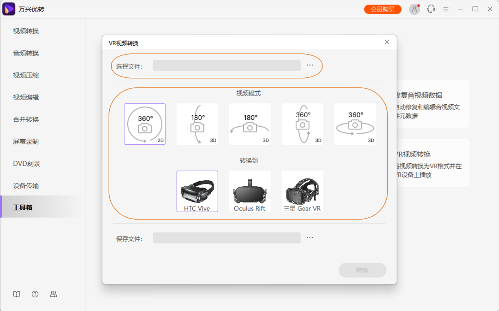Screen dimensions: 499x311
Task: Select the 360° 2D video mode
Action: [x=145, y=124]
